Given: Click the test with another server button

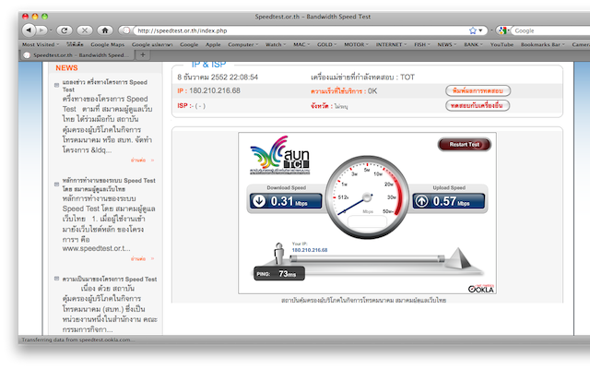Looking at the screenshot, I should 478,105.
